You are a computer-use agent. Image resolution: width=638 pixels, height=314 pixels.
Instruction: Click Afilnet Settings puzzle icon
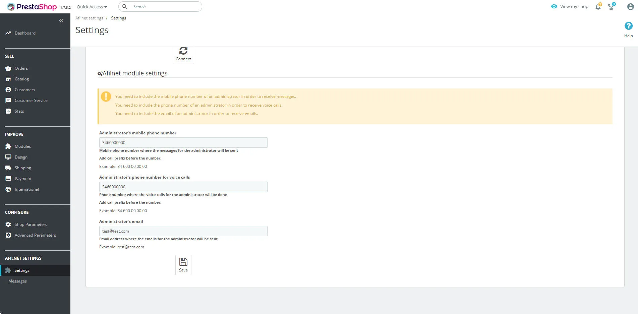[8, 270]
